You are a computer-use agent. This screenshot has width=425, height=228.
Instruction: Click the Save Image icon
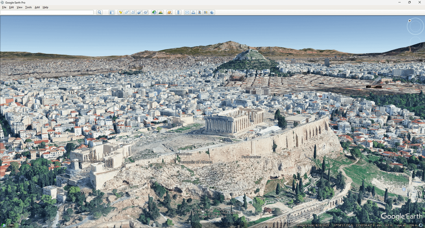pos(200,13)
